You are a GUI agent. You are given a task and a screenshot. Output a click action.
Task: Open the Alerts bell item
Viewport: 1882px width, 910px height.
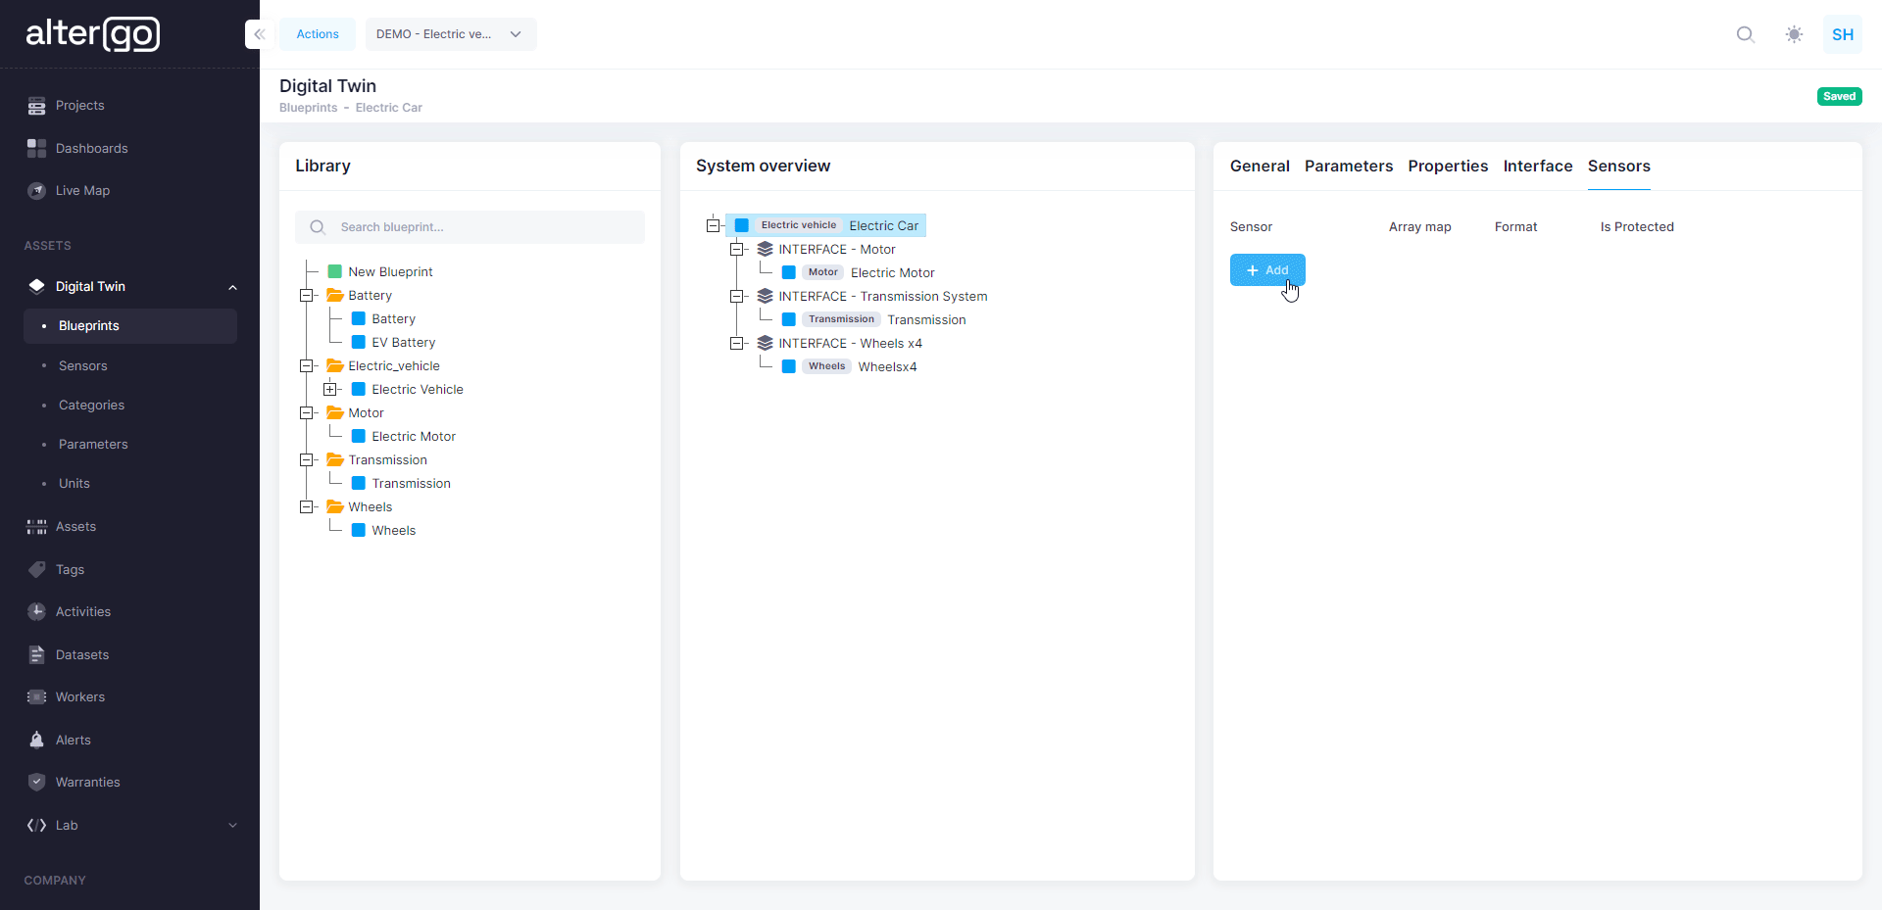(73, 741)
